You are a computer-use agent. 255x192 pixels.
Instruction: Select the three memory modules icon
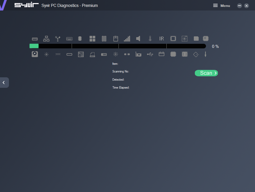click(104, 39)
